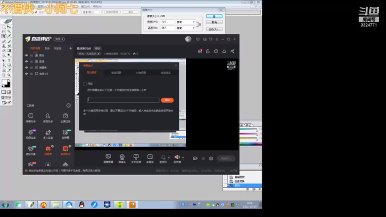Add a screen capture source from bottom bar
The width and height of the screenshot is (386, 217).
coord(108,159)
